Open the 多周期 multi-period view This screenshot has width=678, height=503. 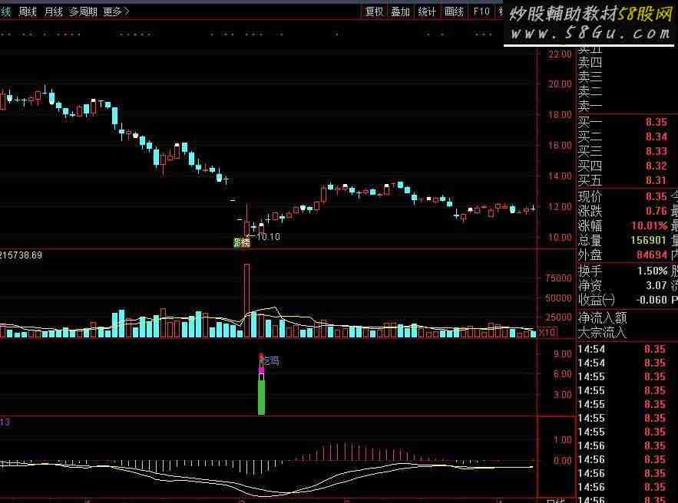pos(83,12)
